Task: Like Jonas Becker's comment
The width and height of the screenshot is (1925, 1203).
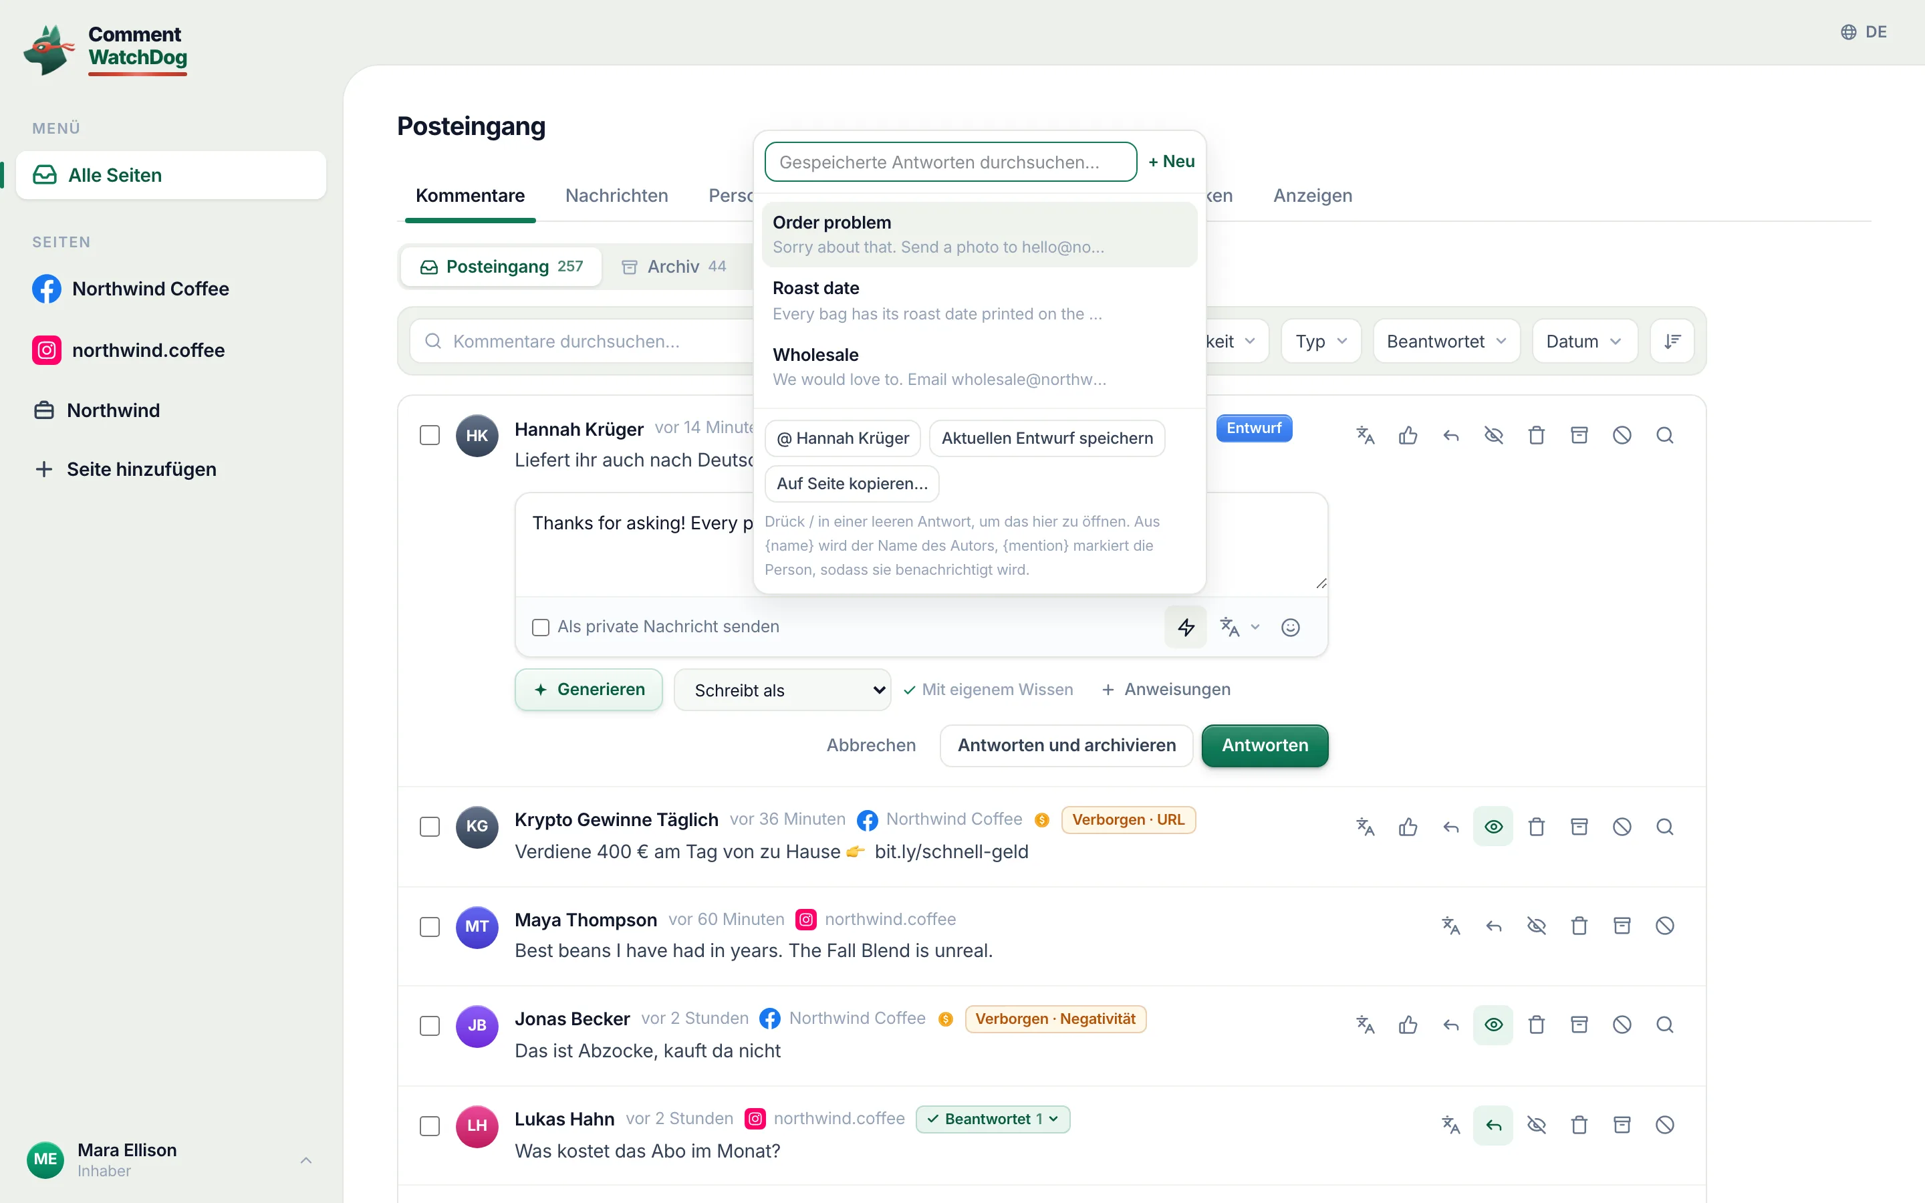Action: point(1408,1025)
